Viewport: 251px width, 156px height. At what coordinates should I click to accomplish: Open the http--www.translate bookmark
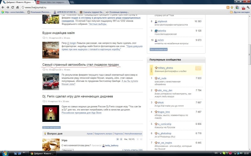tap(13, 12)
